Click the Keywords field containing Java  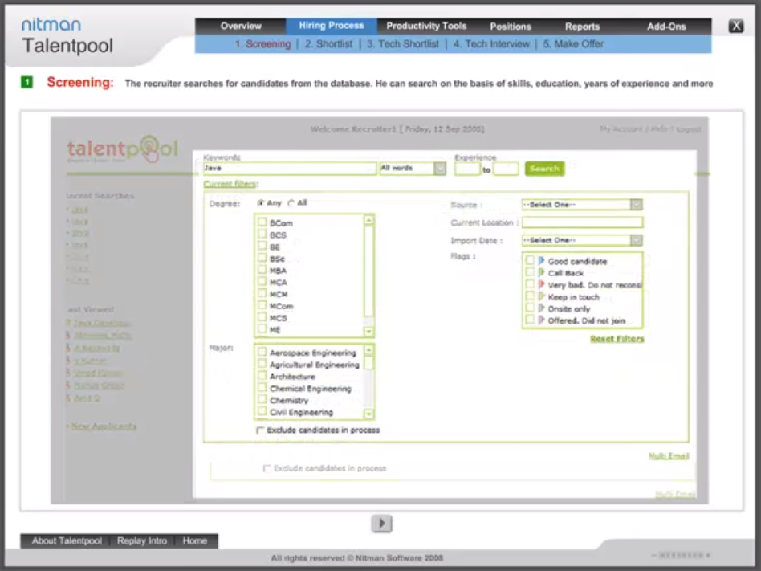pos(289,169)
